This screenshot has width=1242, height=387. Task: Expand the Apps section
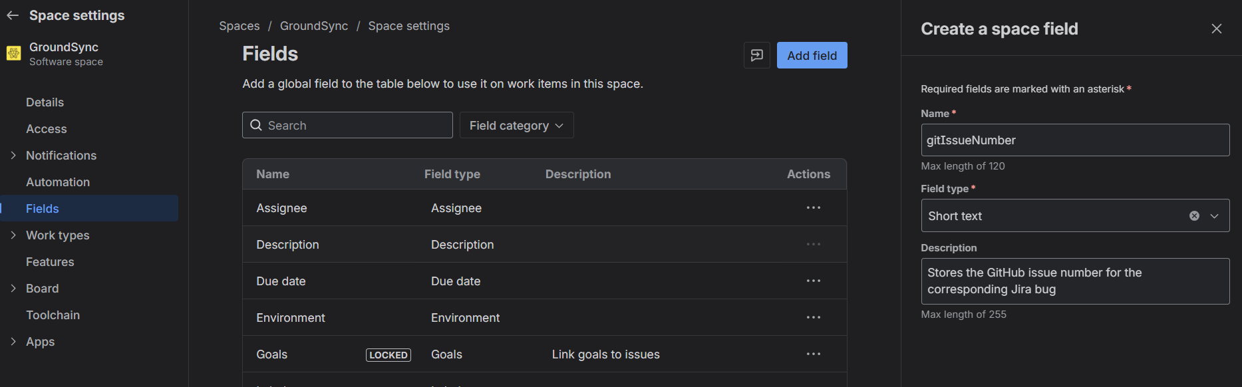pyautogui.click(x=13, y=341)
